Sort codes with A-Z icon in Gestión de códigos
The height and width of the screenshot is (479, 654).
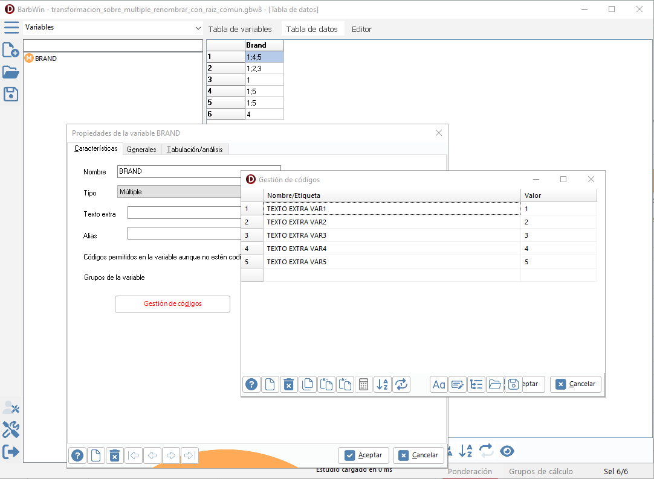pyautogui.click(x=382, y=384)
